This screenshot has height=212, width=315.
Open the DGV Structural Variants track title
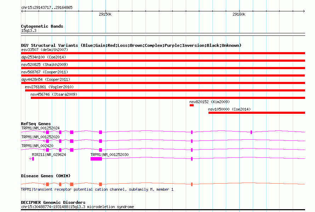pyautogui.click(x=131, y=45)
